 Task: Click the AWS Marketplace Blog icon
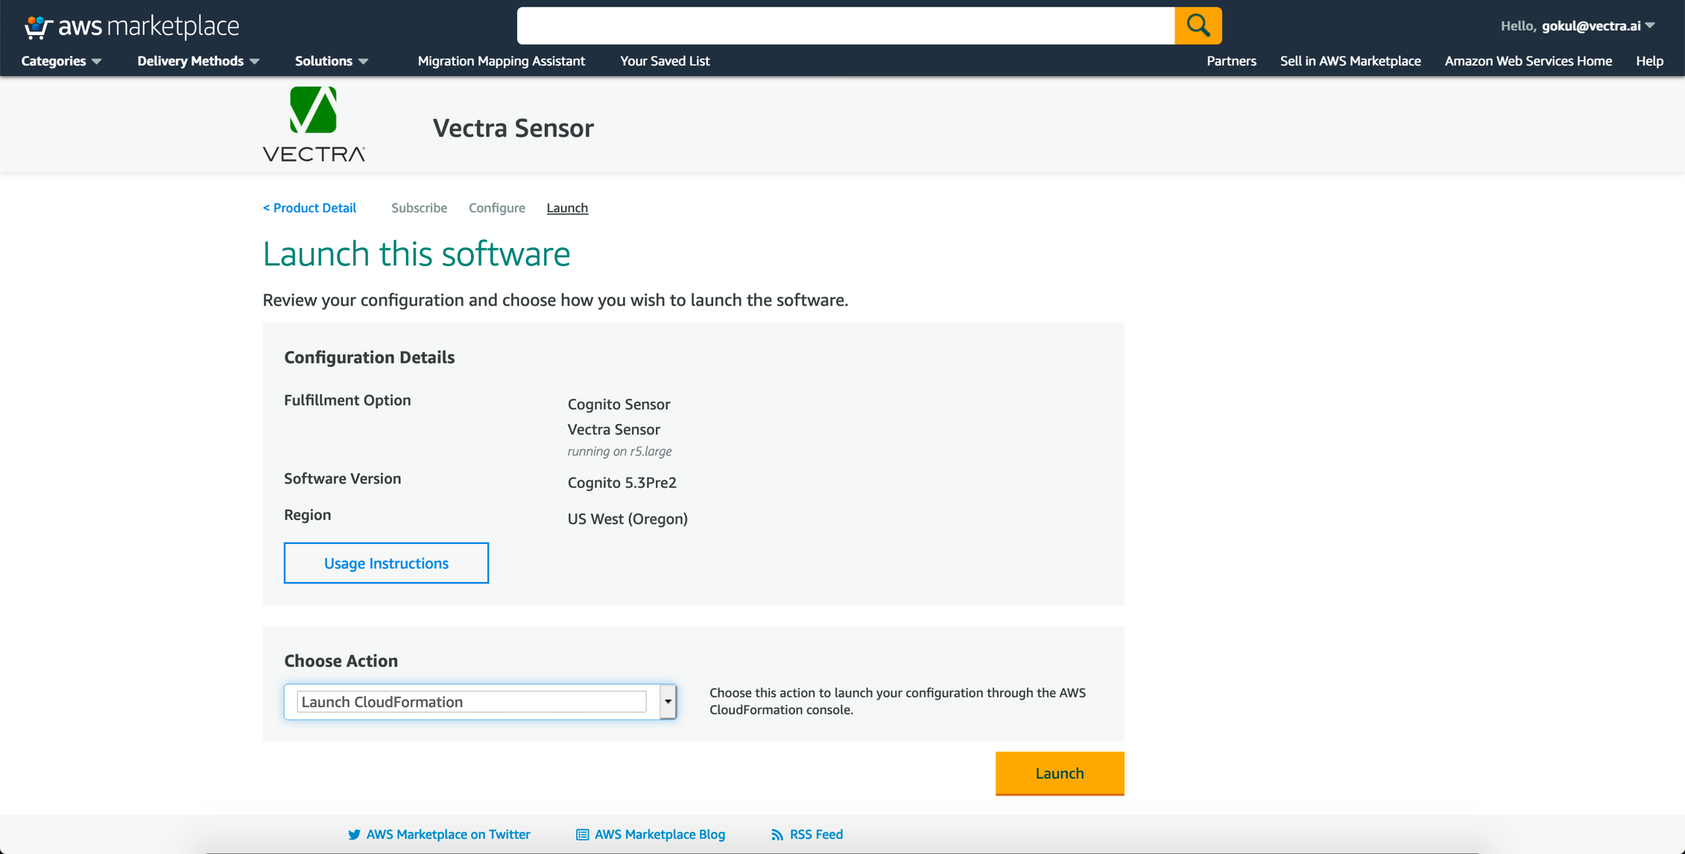(582, 834)
